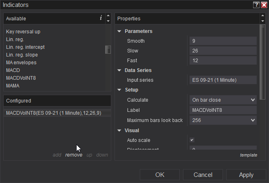Click the Available list scrollbar thumb

pyautogui.click(x=108, y=50)
